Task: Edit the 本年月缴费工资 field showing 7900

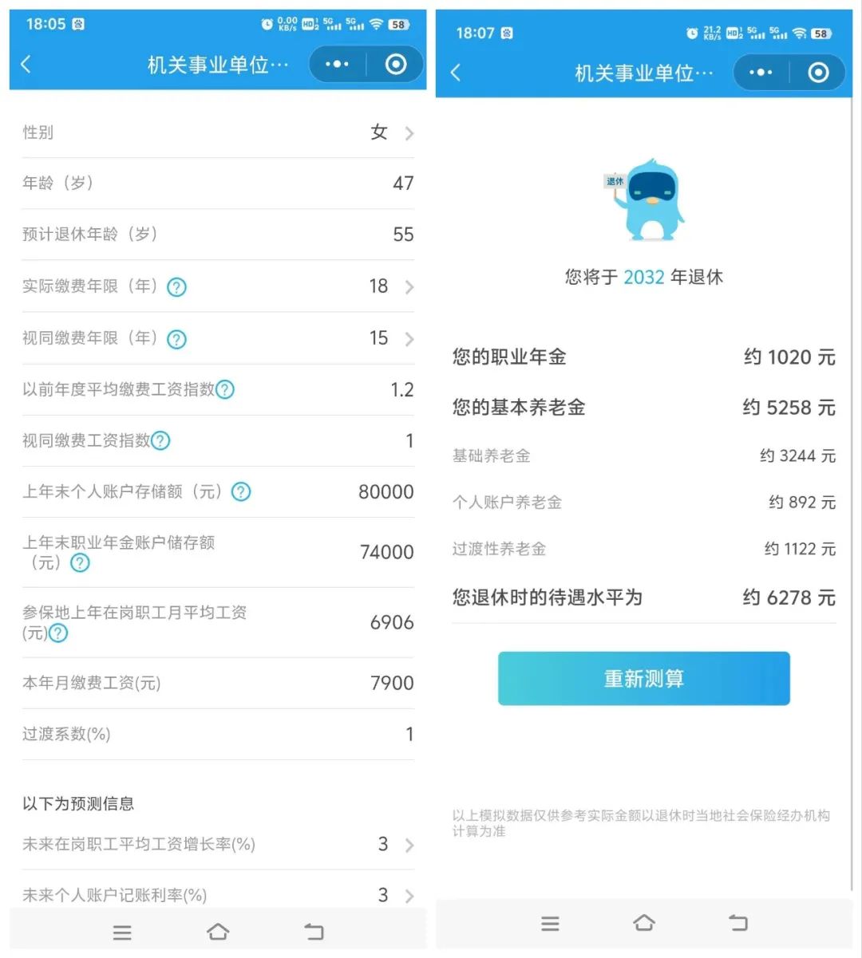Action: [x=218, y=684]
